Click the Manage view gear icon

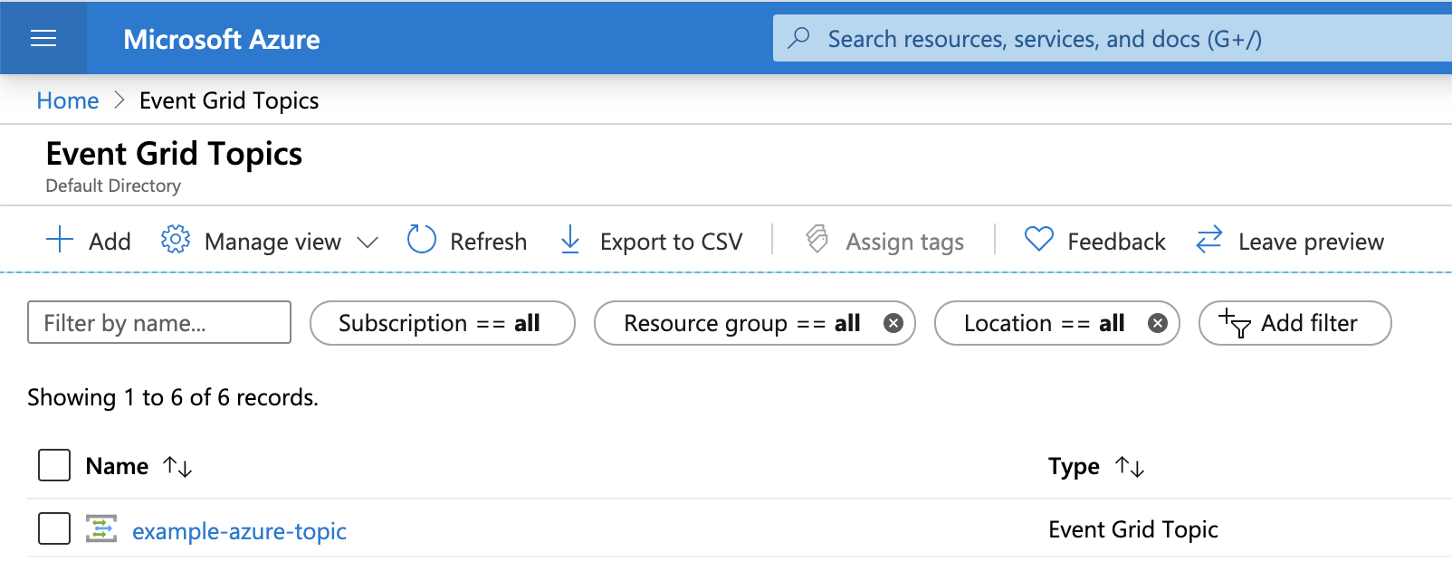(176, 240)
